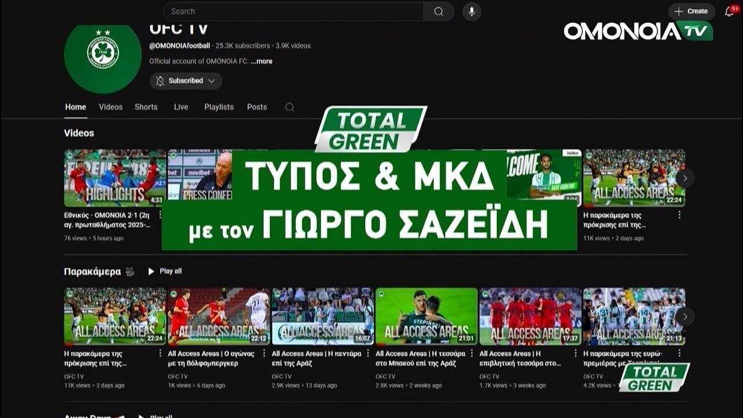Activate voice search microphone icon

pos(471,12)
